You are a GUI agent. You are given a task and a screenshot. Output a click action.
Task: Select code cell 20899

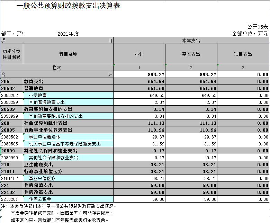click(11, 151)
